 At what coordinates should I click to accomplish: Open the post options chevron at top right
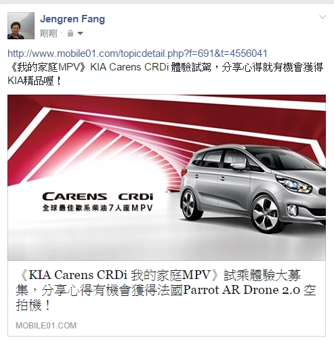[x=322, y=17]
